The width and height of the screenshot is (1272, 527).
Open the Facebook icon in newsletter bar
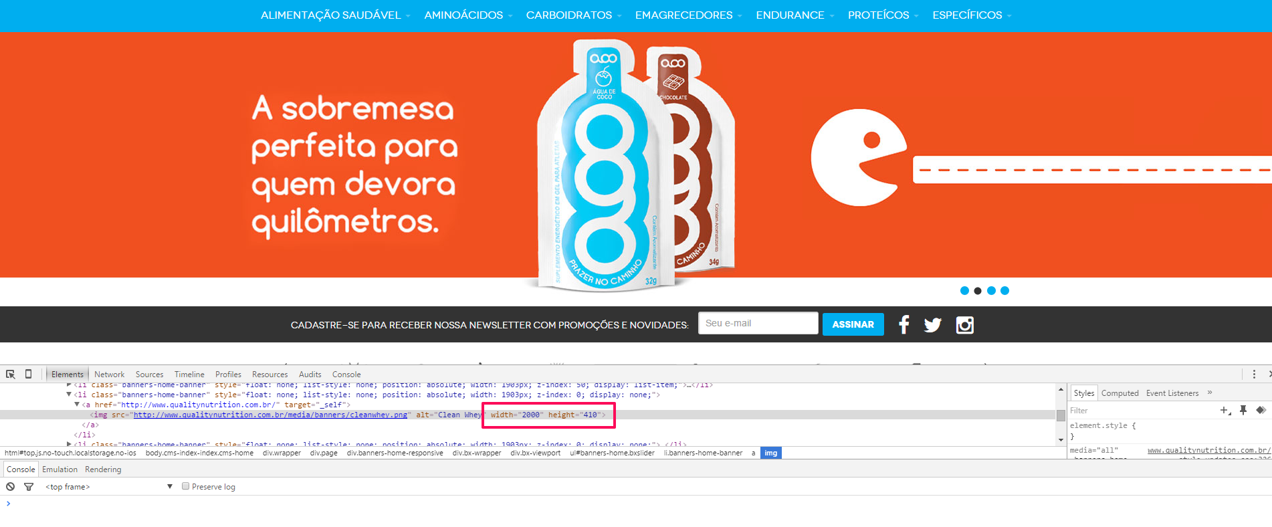click(x=904, y=324)
